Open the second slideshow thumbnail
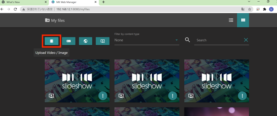 (x=147, y=81)
